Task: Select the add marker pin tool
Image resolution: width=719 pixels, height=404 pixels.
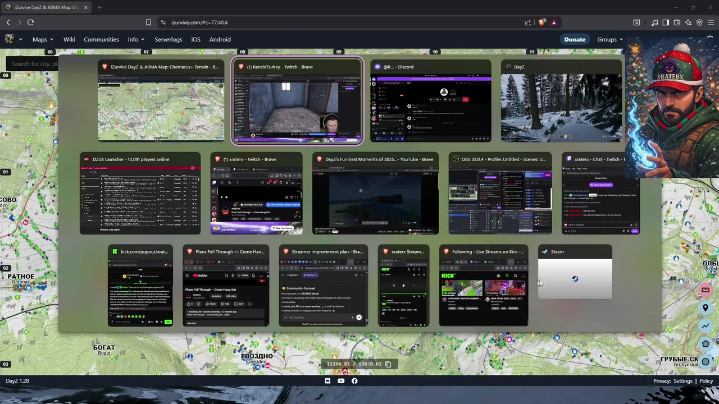Action: (706, 308)
